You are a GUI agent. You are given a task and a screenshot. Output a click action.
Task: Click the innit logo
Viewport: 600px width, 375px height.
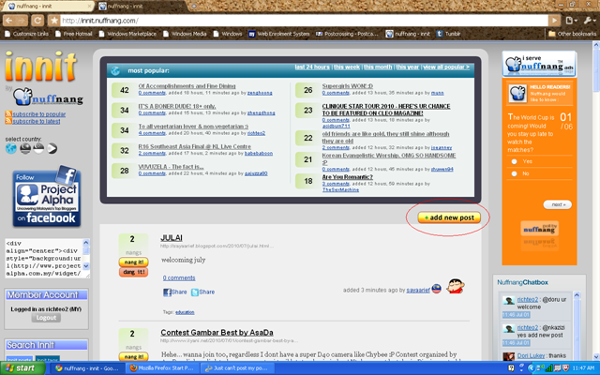[41, 67]
